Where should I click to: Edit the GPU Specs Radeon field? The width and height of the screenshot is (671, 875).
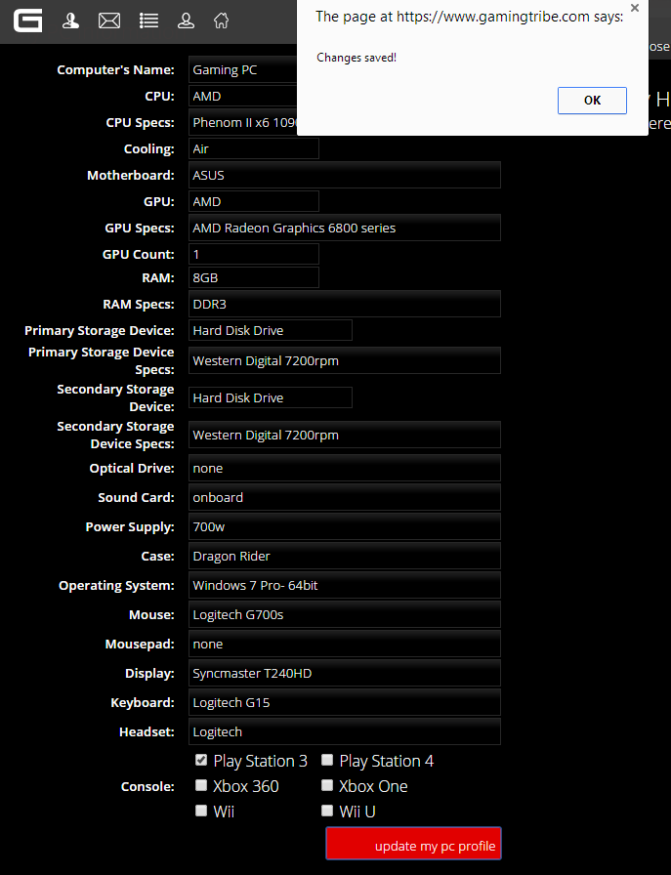coord(345,228)
